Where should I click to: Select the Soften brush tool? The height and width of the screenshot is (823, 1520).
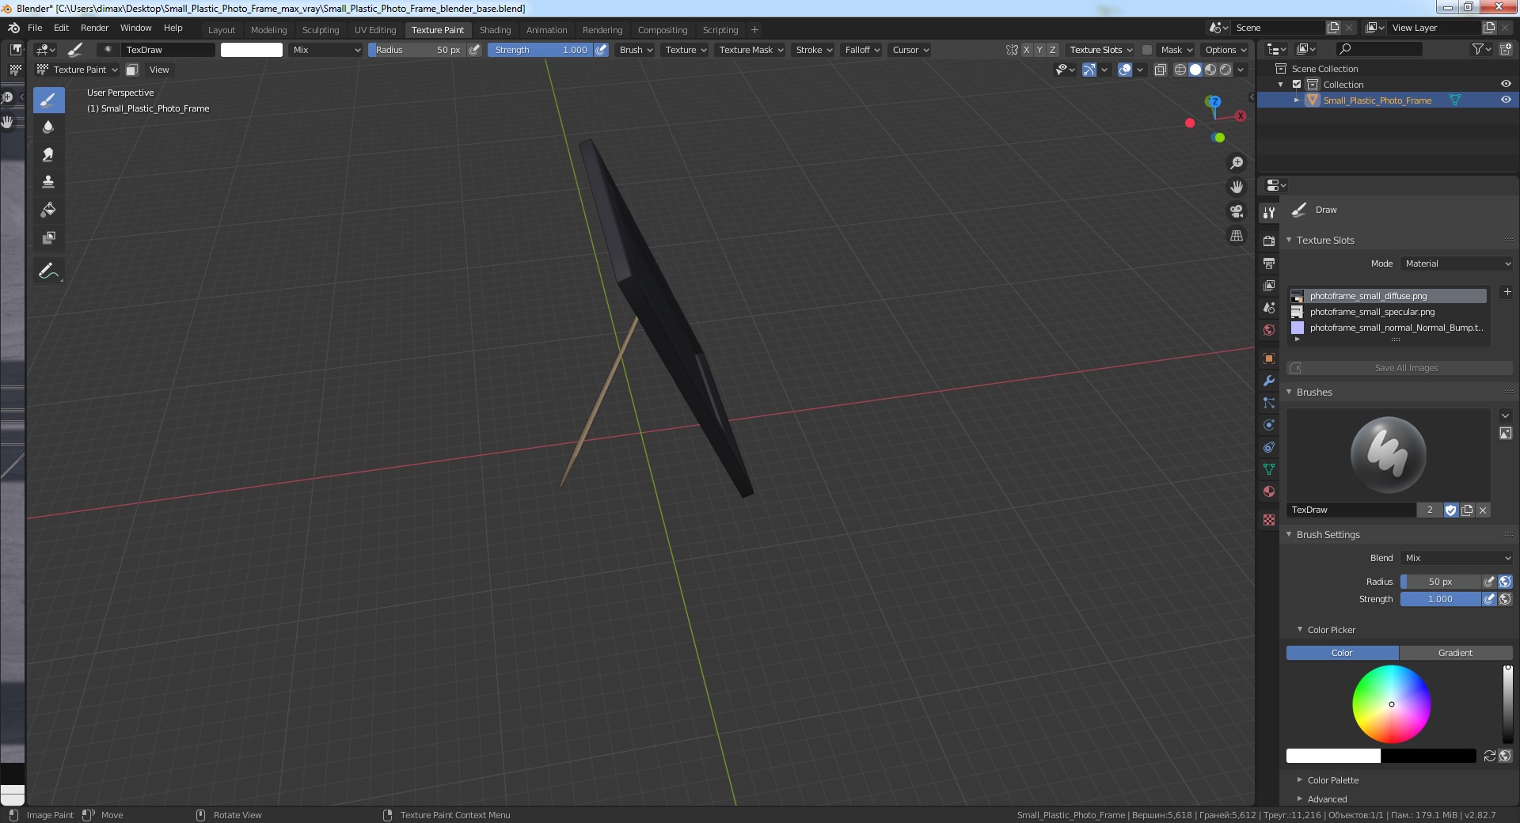[x=48, y=127]
